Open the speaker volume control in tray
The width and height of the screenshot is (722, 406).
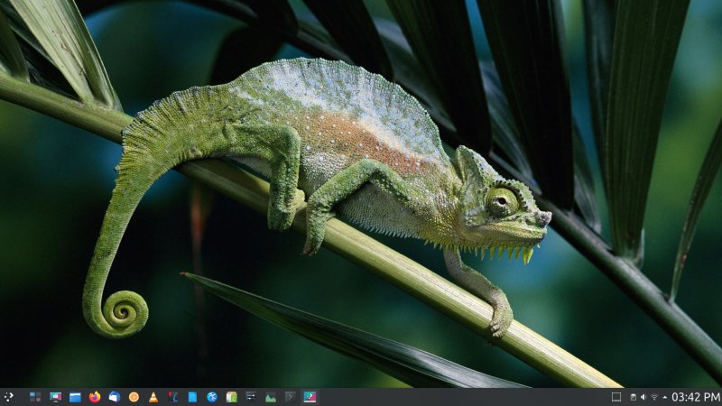click(x=643, y=397)
